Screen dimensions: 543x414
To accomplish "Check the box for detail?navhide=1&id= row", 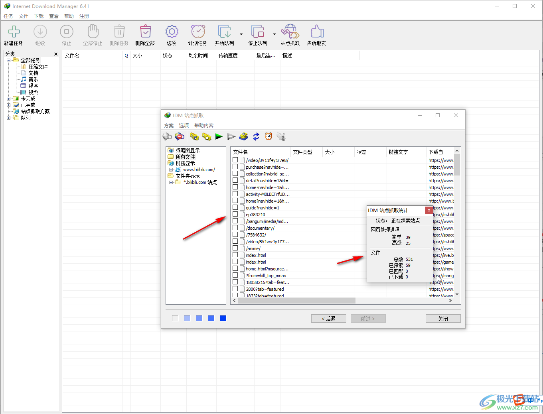I will pos(235,180).
